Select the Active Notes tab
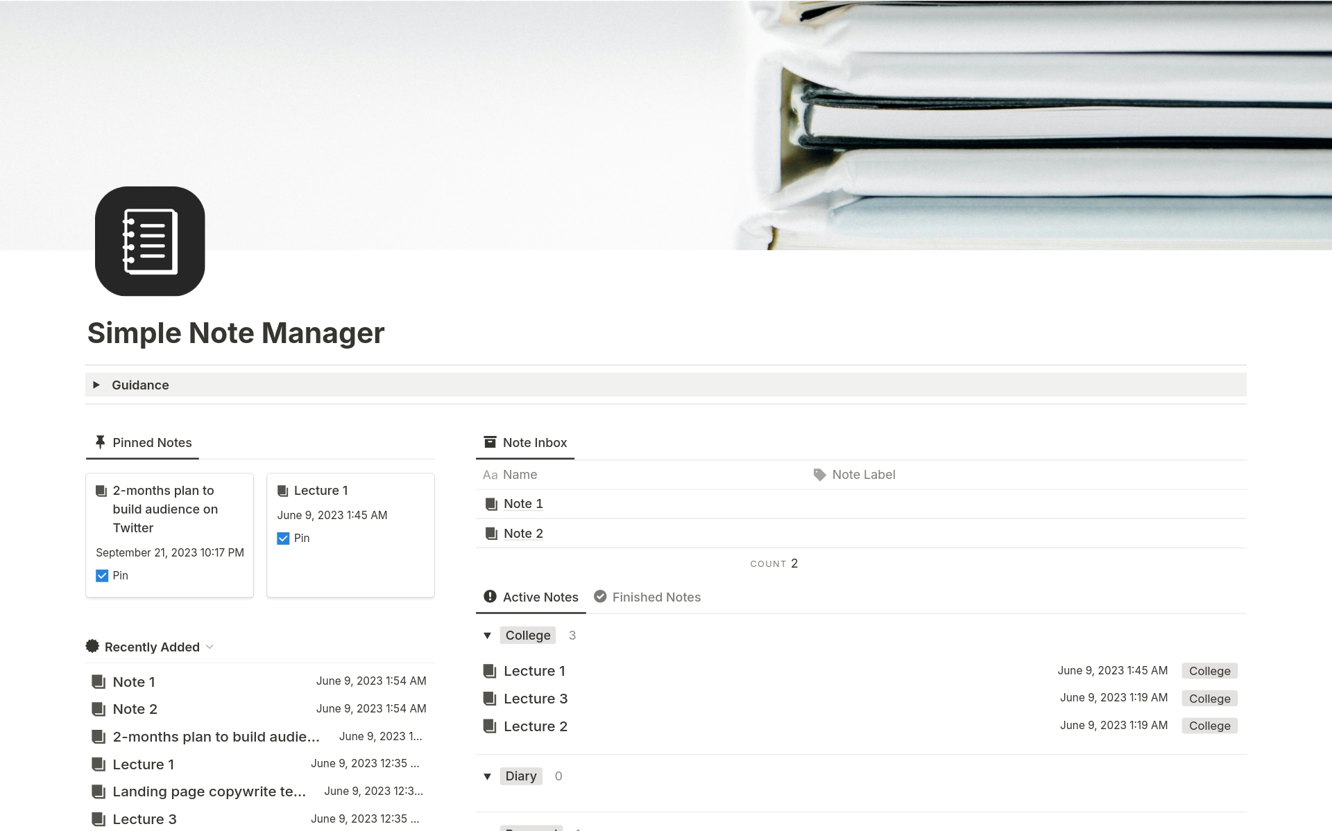The height and width of the screenshot is (831, 1332). (x=533, y=597)
